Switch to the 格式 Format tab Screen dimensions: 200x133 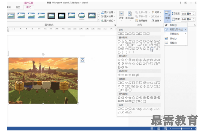click(29, 7)
